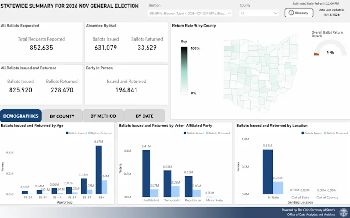Click the Republican Ballots Issued bar
This screenshot has height=218, width=350.
click(189, 187)
